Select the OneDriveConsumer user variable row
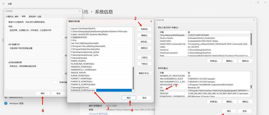The image size is (269, 115). (x=205, y=53)
